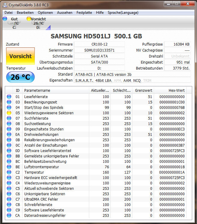Click the ID column header
The image size is (197, 224).
(18, 91)
